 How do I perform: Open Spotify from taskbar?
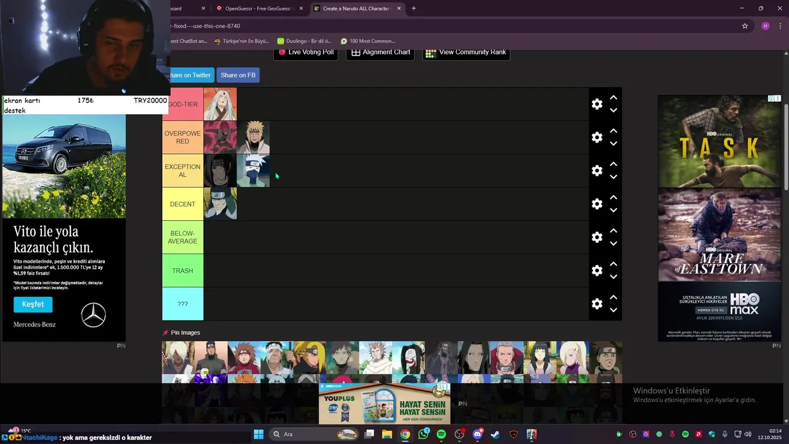coord(441,434)
